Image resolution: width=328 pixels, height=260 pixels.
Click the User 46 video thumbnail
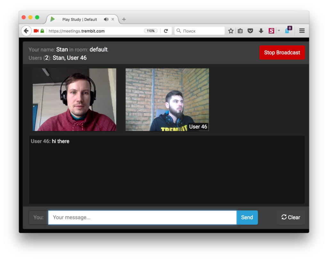click(x=167, y=100)
